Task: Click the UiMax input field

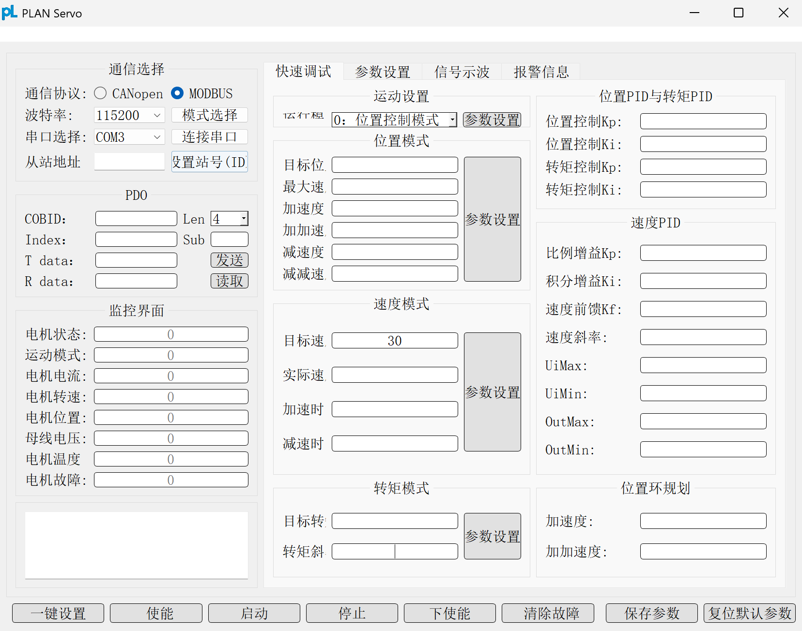Action: pos(703,365)
